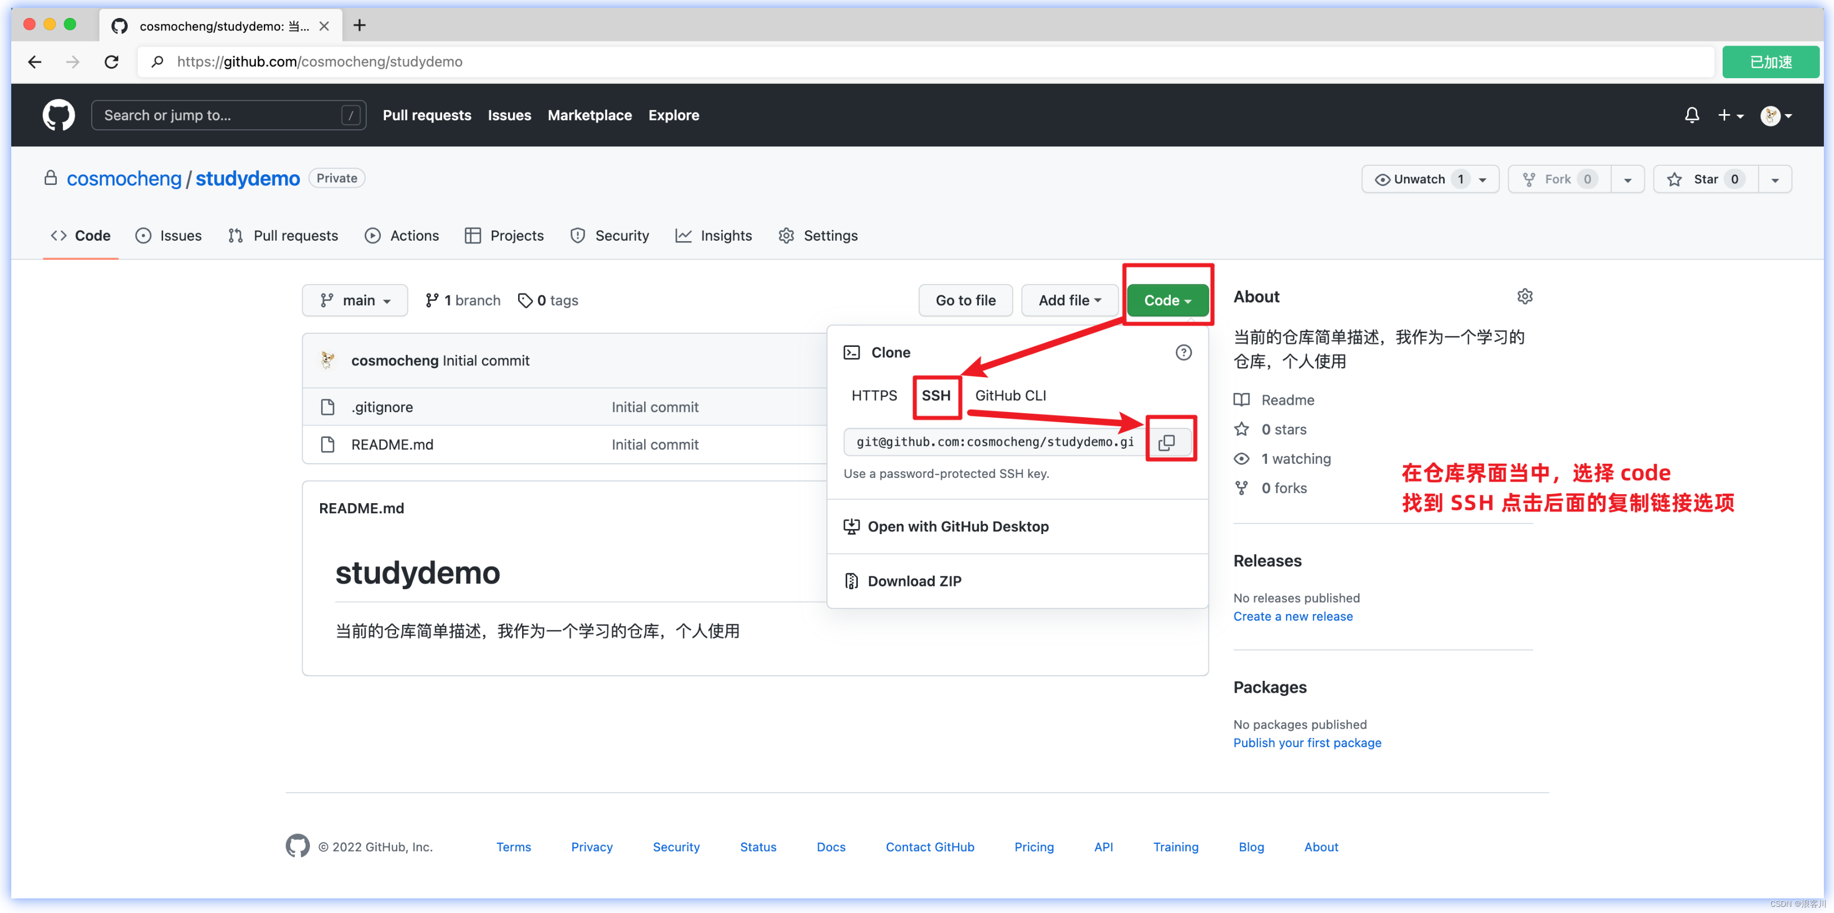The height and width of the screenshot is (913, 1834).
Task: Switch to the Issues repo tab
Action: point(169,236)
